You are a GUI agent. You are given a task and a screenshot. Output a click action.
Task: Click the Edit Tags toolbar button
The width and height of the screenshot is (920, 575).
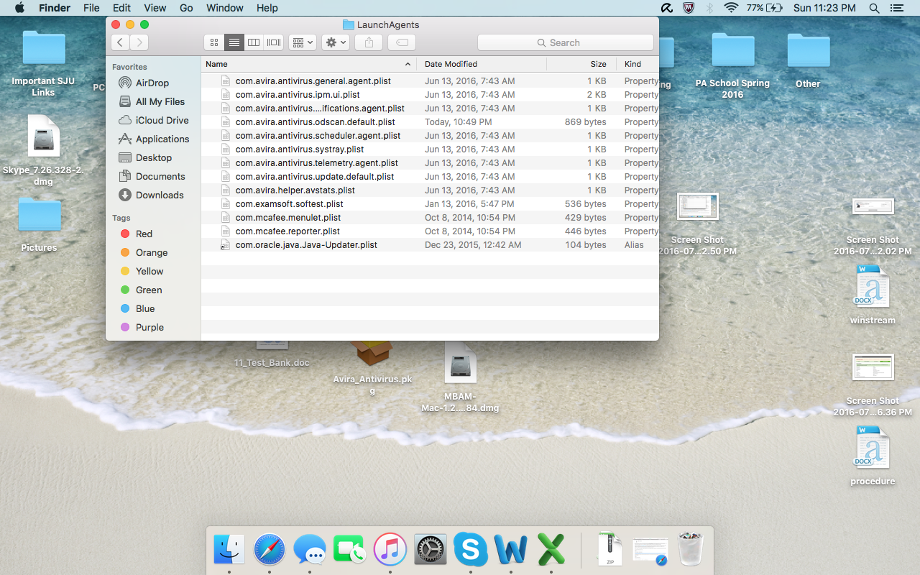tap(402, 42)
